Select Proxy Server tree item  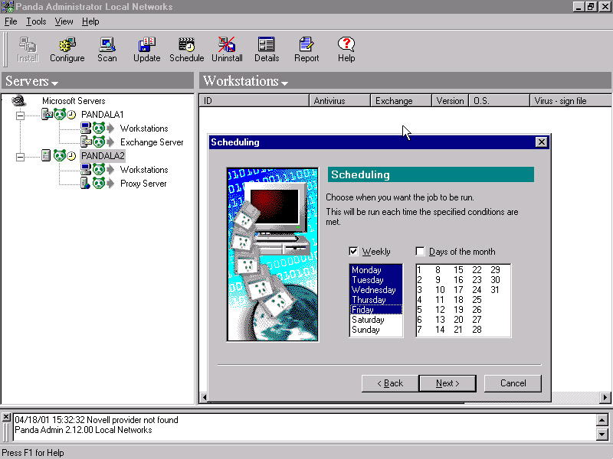[143, 184]
